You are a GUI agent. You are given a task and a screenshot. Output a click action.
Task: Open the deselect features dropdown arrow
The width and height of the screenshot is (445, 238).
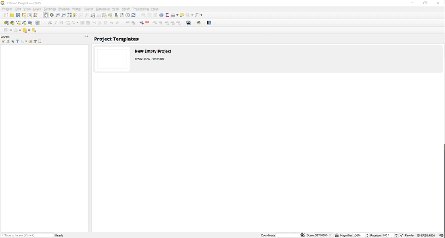29,31
